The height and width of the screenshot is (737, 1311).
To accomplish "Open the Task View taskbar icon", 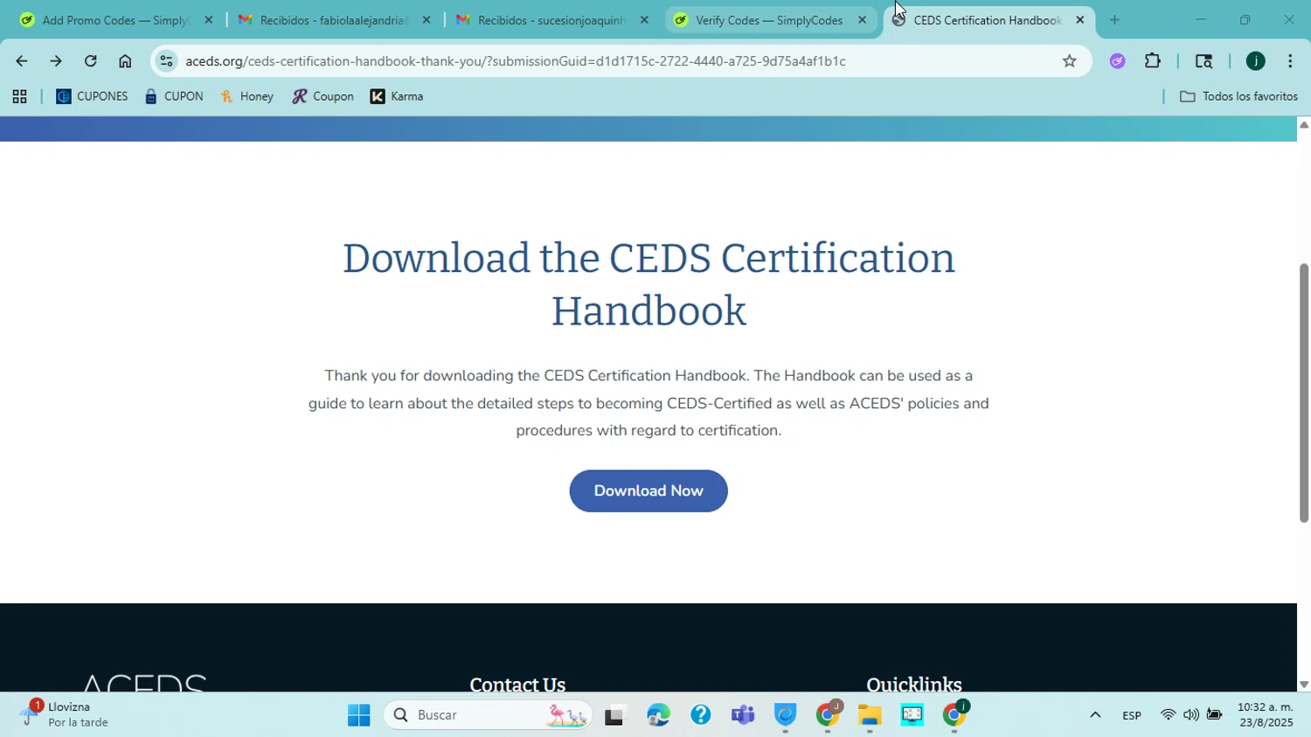I will pos(615,715).
